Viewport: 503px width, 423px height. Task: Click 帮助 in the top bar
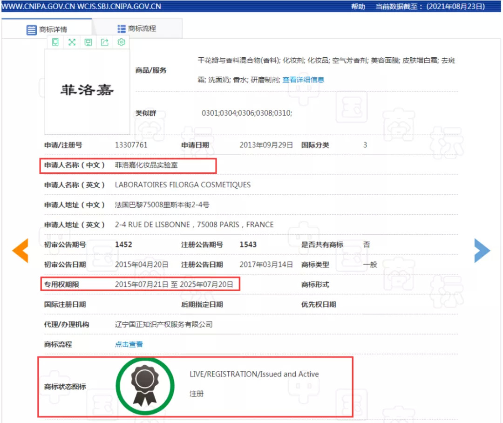[358, 7]
